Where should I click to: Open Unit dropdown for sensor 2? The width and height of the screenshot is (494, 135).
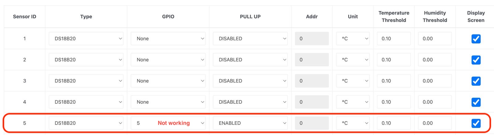tap(353, 60)
